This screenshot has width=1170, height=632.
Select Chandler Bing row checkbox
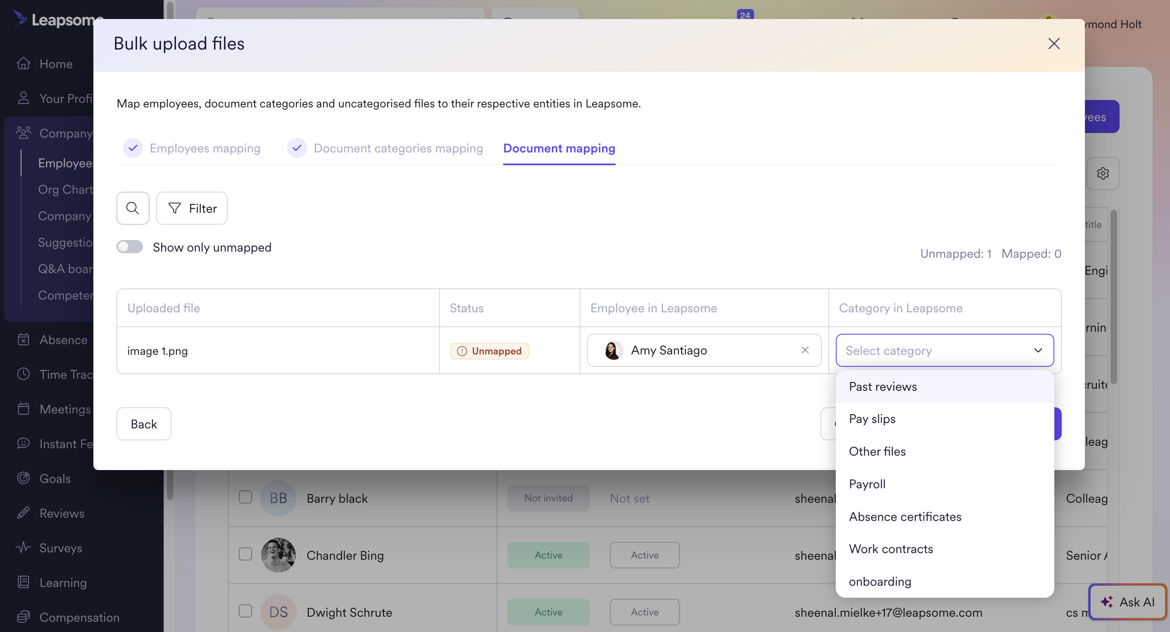pyautogui.click(x=245, y=554)
